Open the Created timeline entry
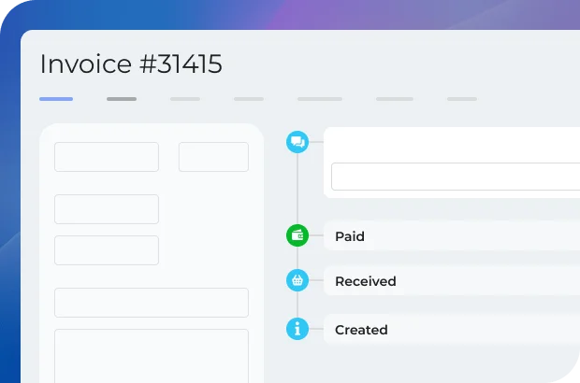The height and width of the screenshot is (383, 580). pos(449,330)
